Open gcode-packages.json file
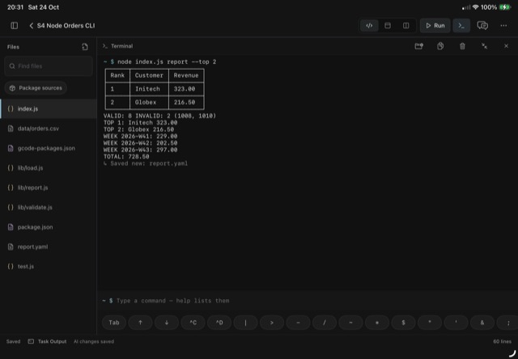The height and width of the screenshot is (359, 518). click(x=49, y=148)
